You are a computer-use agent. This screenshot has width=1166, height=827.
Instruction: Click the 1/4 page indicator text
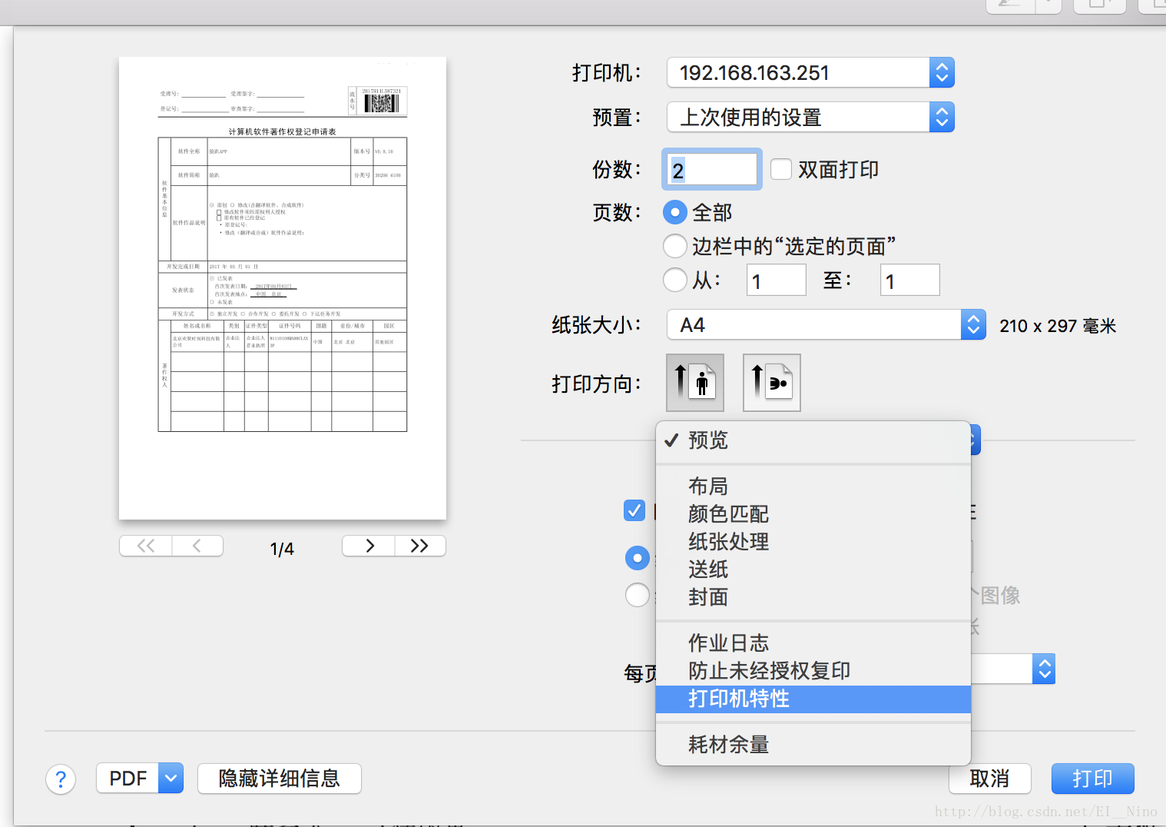pos(282,549)
